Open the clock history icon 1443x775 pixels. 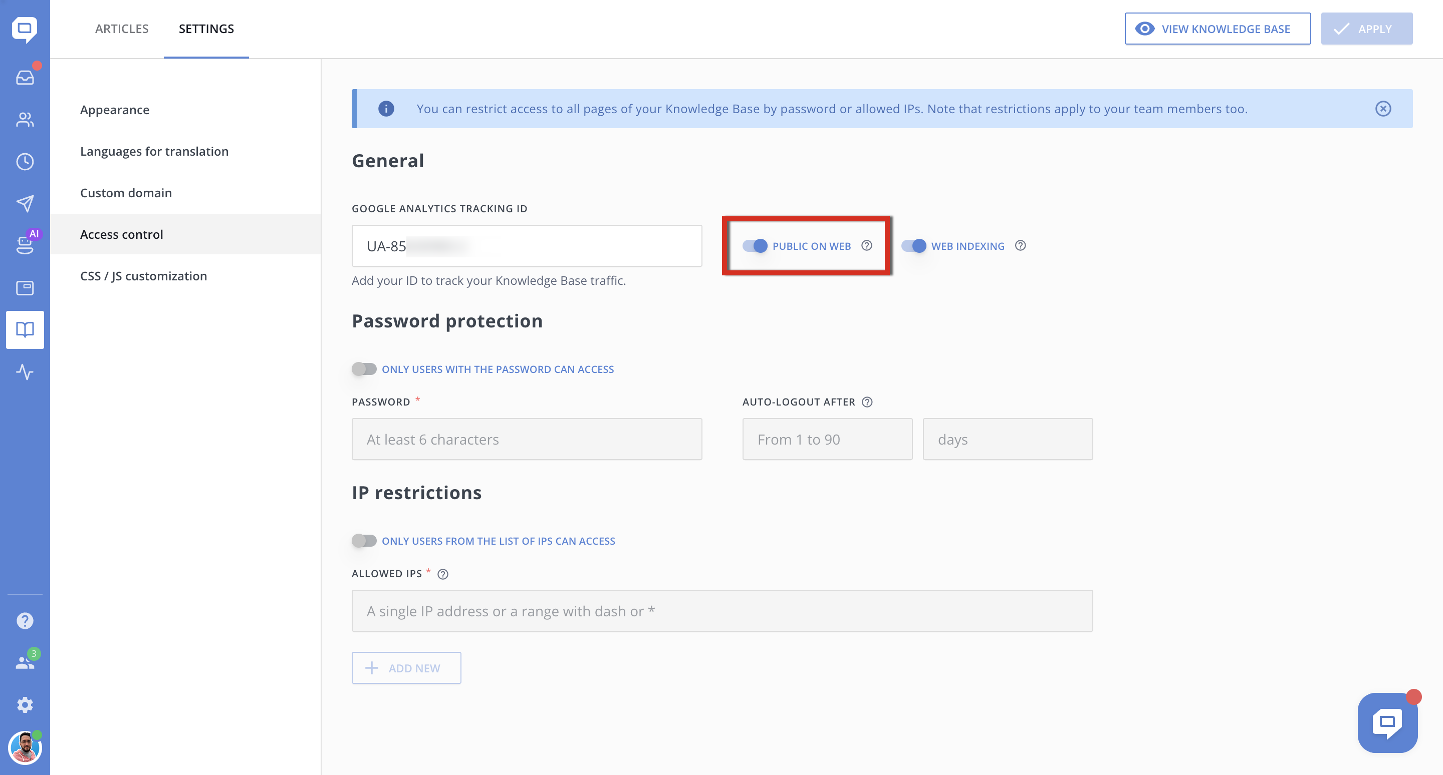pyautogui.click(x=25, y=162)
